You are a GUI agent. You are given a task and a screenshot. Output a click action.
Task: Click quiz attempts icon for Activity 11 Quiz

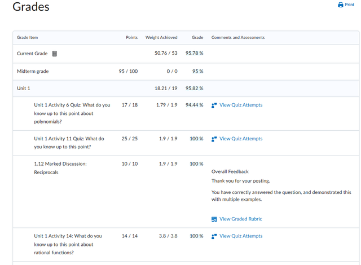(214, 139)
